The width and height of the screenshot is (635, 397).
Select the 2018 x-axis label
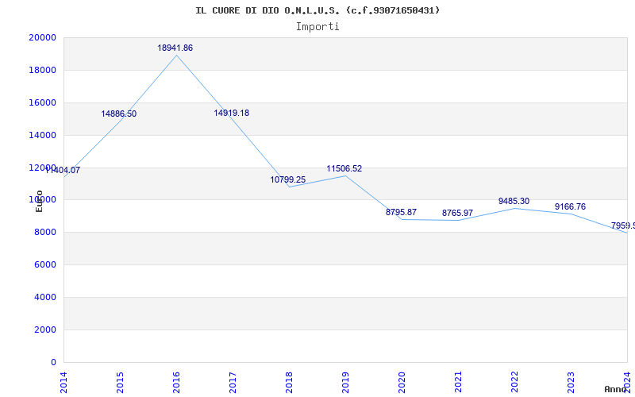coord(289,383)
